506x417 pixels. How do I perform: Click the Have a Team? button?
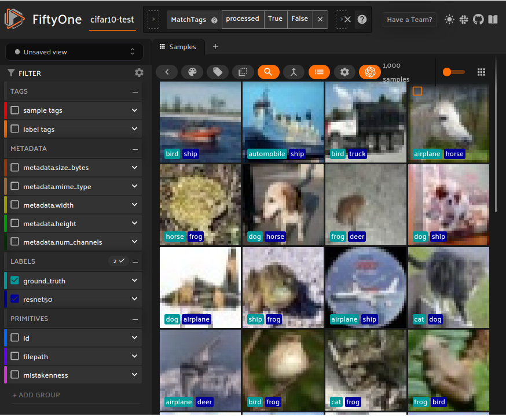409,20
